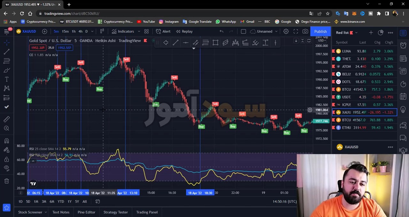Open the Trading Panel tab
This screenshot has width=409, height=217.
pos(147,212)
